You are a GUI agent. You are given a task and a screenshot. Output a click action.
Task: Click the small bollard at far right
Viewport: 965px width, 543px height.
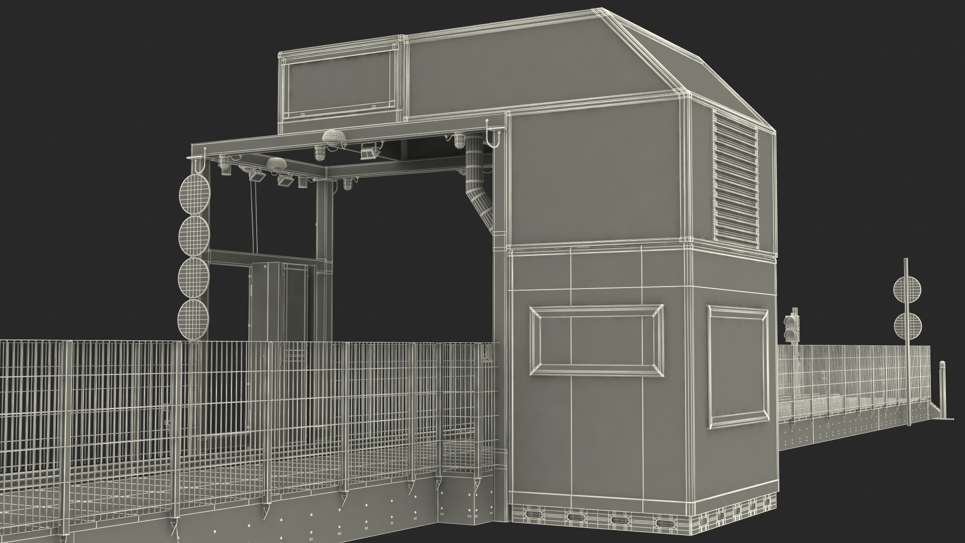(942, 389)
